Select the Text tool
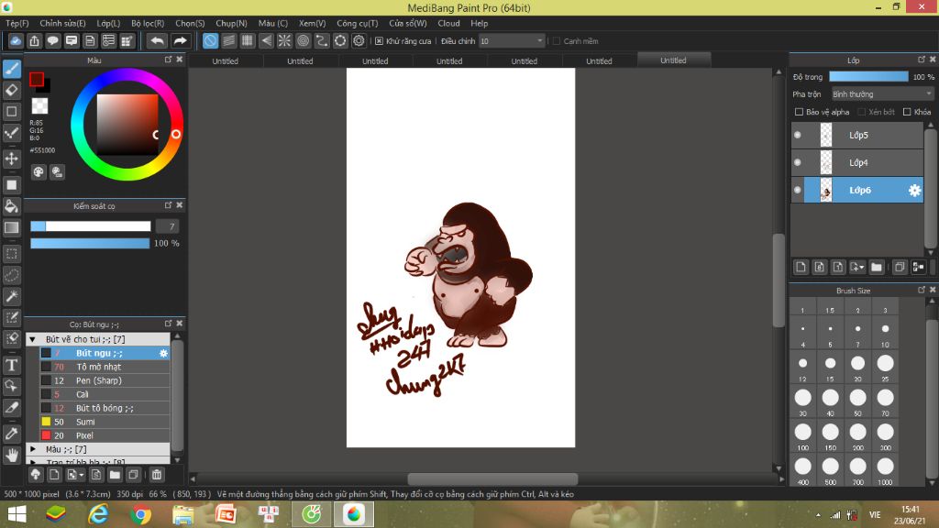 pyautogui.click(x=11, y=365)
